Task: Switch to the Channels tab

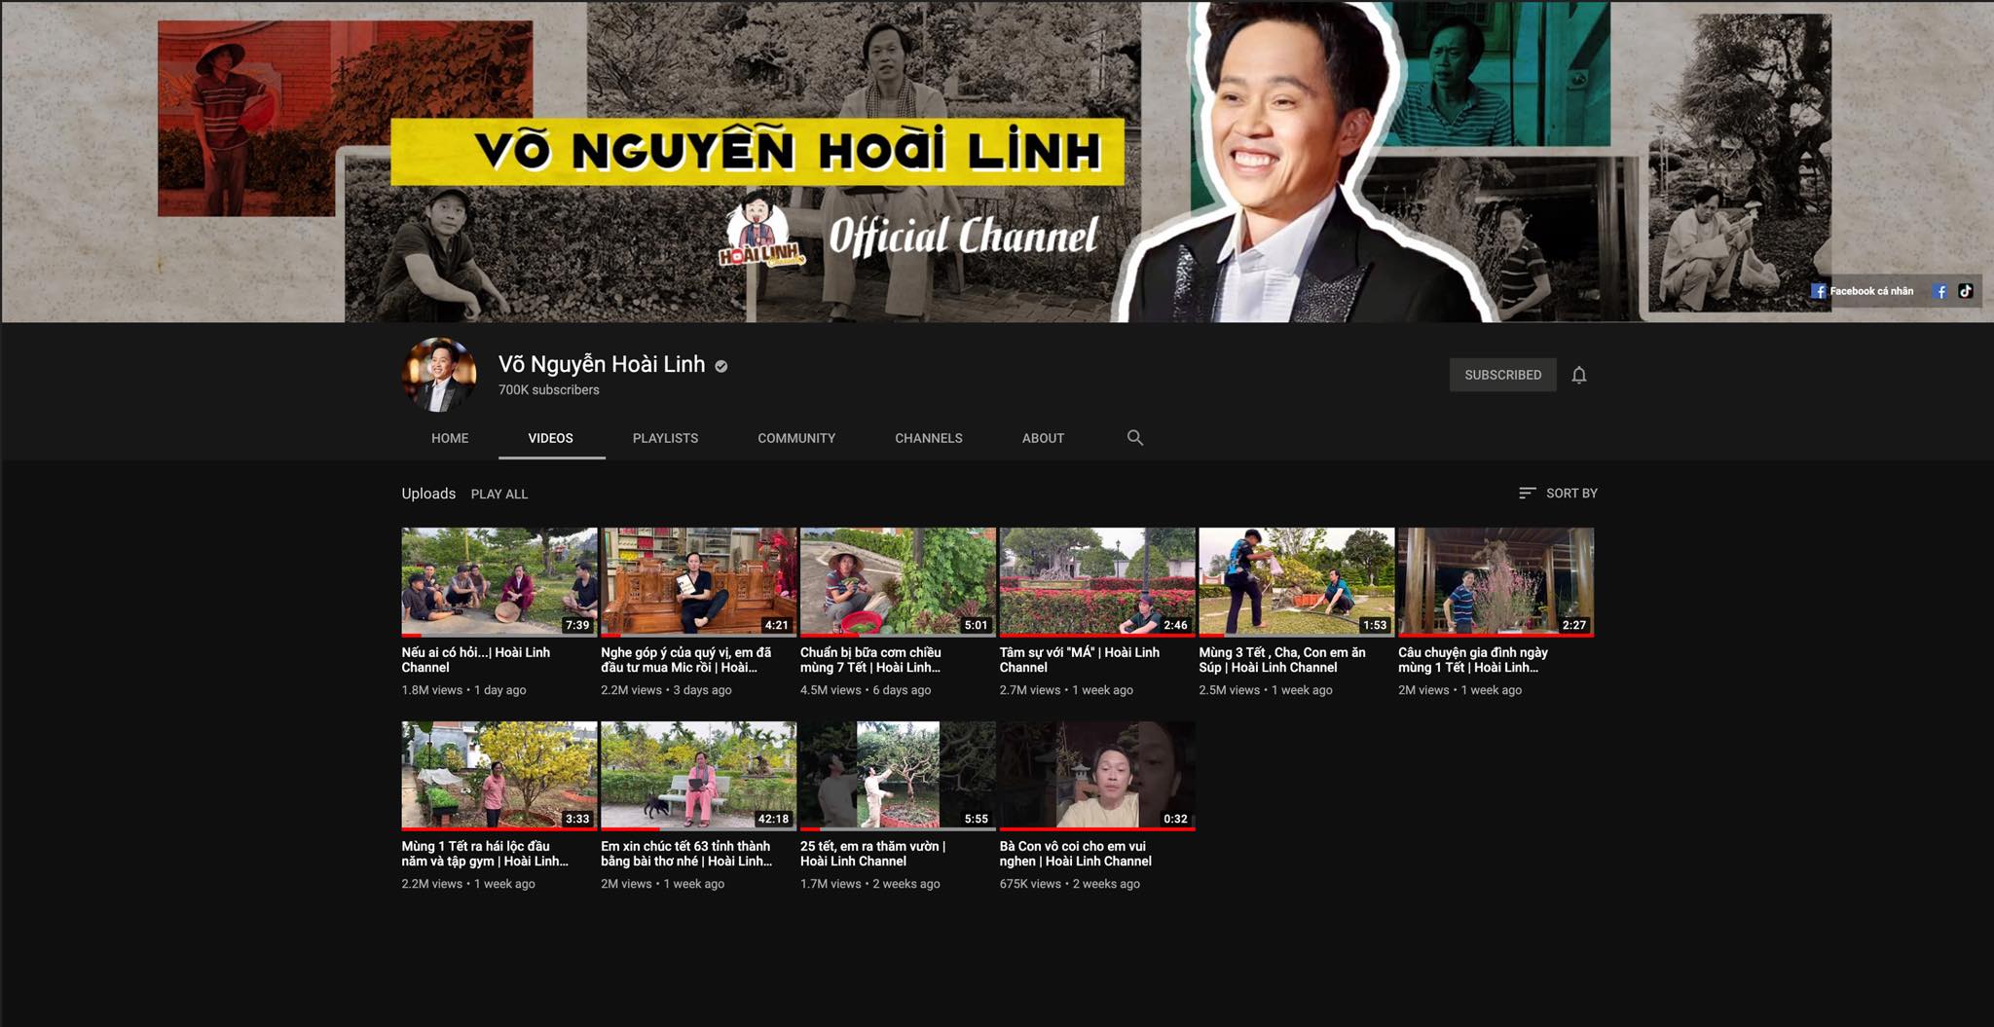Action: pyautogui.click(x=929, y=438)
